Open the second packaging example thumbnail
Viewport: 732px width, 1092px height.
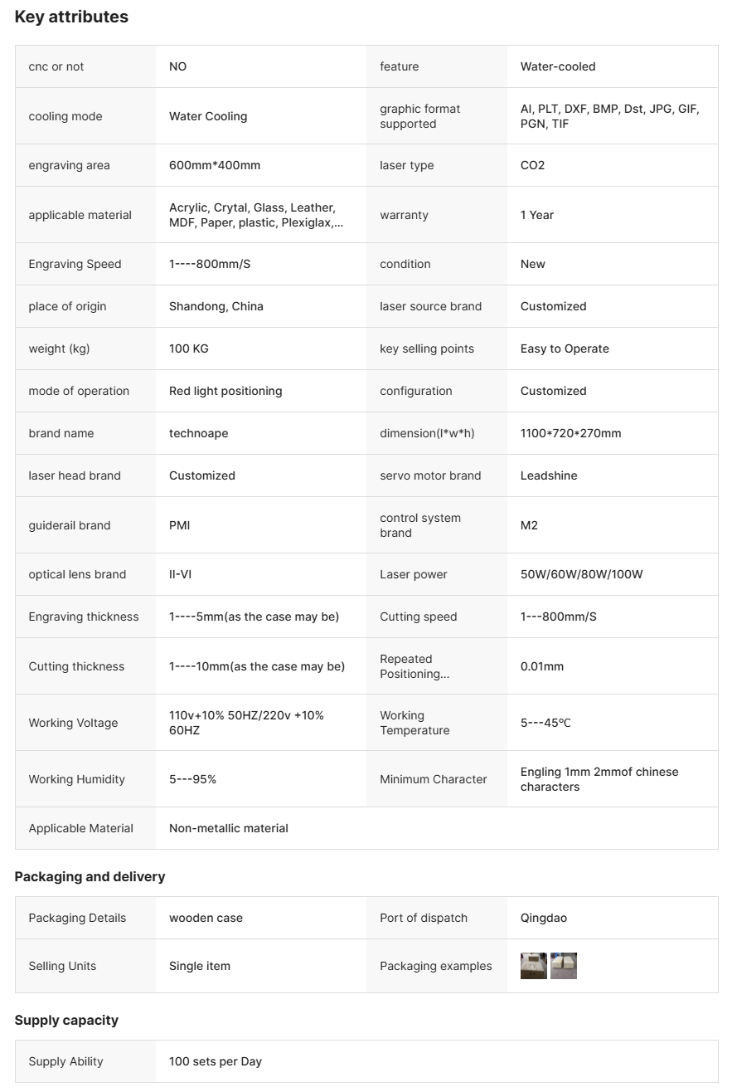(564, 966)
